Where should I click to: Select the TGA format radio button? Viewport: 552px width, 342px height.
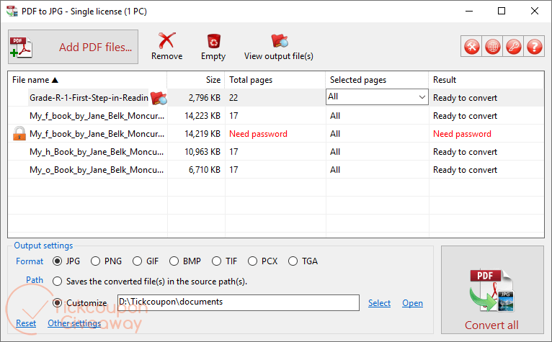(x=293, y=261)
